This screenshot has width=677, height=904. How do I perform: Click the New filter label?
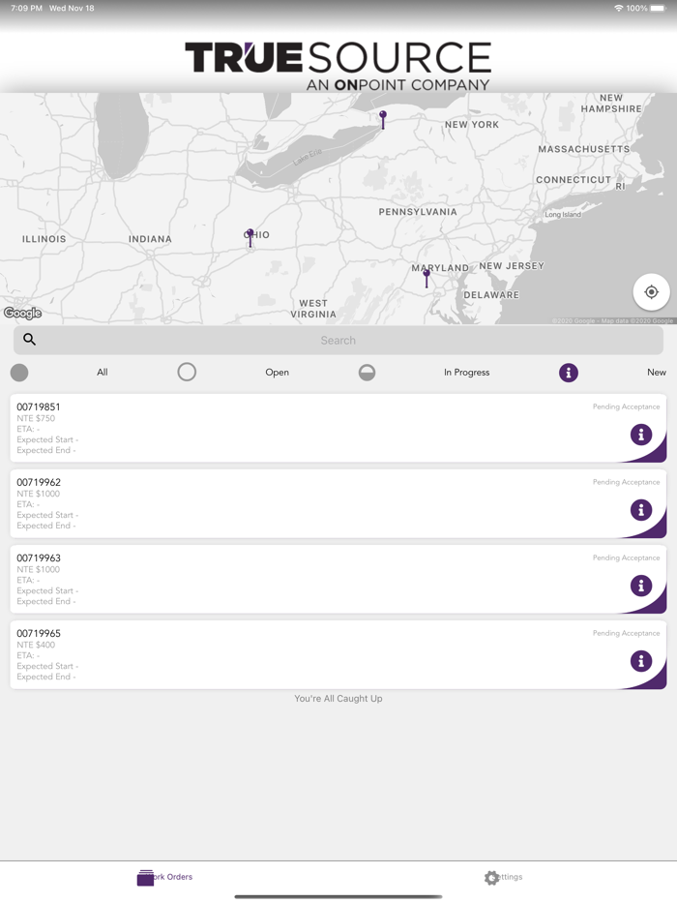tap(657, 373)
